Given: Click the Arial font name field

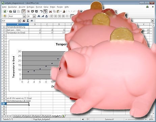Looking at the screenshot, I should pos(16,16).
